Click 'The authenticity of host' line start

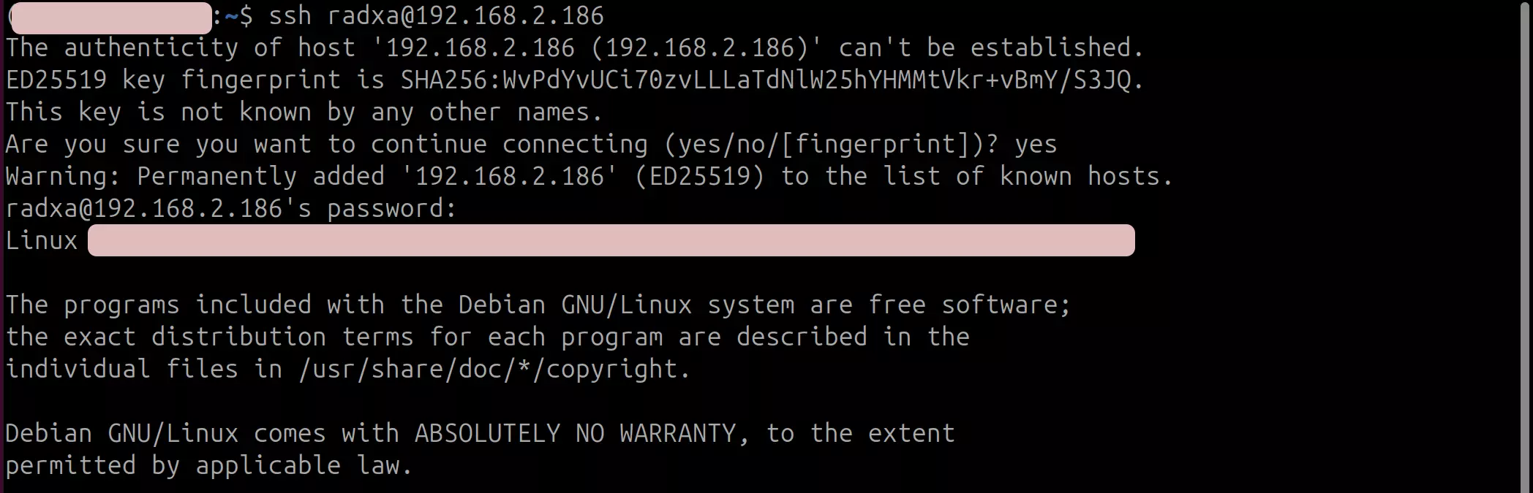(180, 47)
